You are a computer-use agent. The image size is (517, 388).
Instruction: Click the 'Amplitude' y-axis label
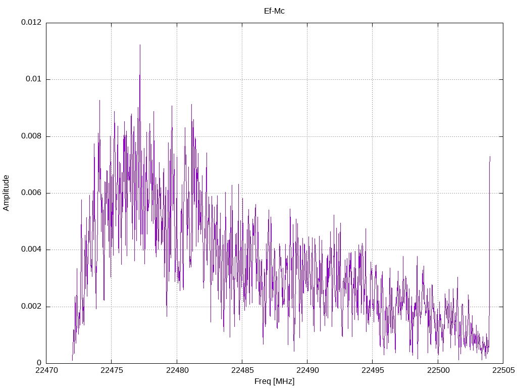point(6,193)
